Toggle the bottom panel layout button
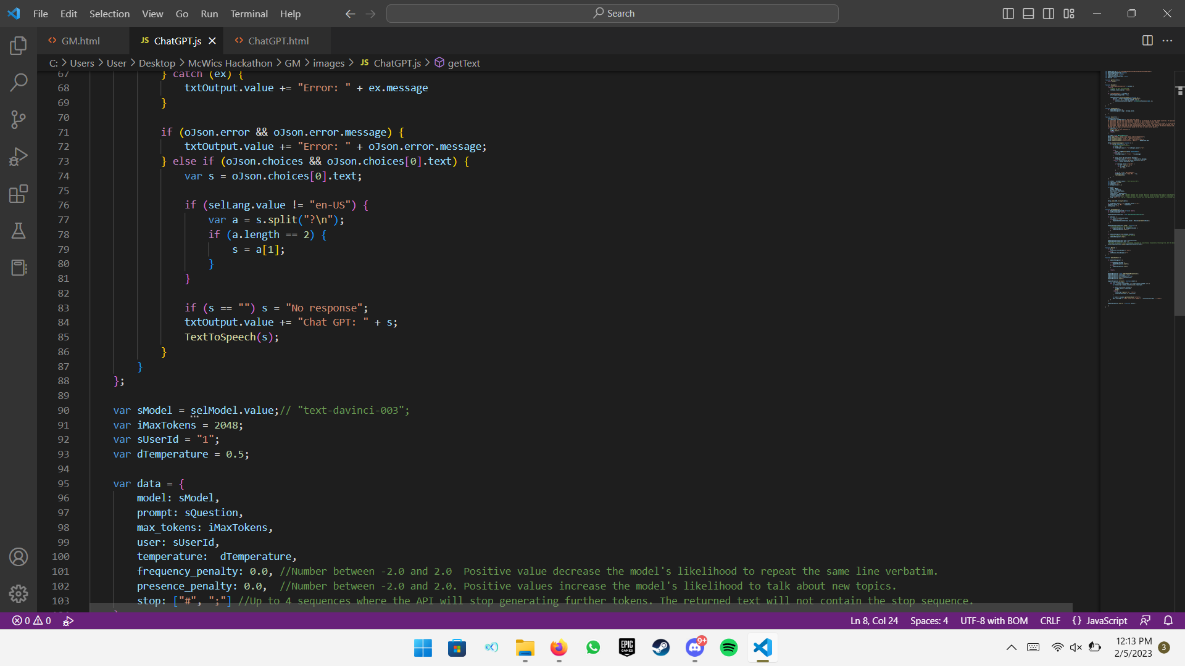1185x666 pixels. [x=1028, y=14]
